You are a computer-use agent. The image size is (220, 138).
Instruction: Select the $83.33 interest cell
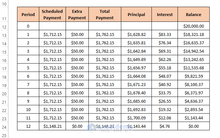[165, 34]
